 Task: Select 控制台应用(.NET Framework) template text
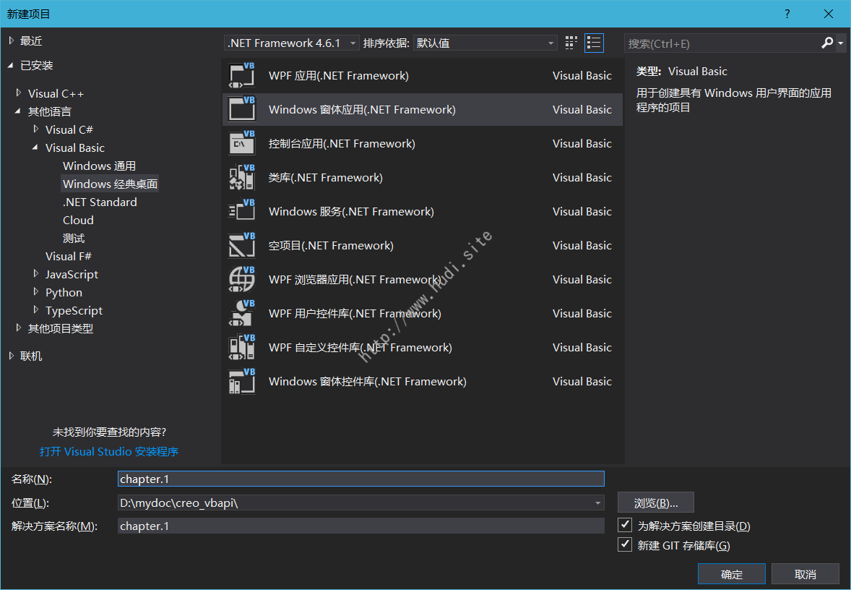(x=342, y=143)
